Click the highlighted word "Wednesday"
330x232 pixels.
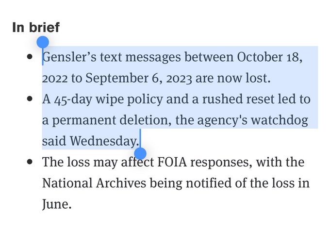tap(104, 141)
